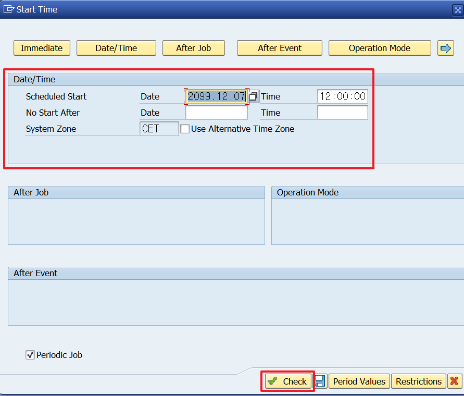
Task: Uncheck the Periodic Job checkbox
Action: 30,355
